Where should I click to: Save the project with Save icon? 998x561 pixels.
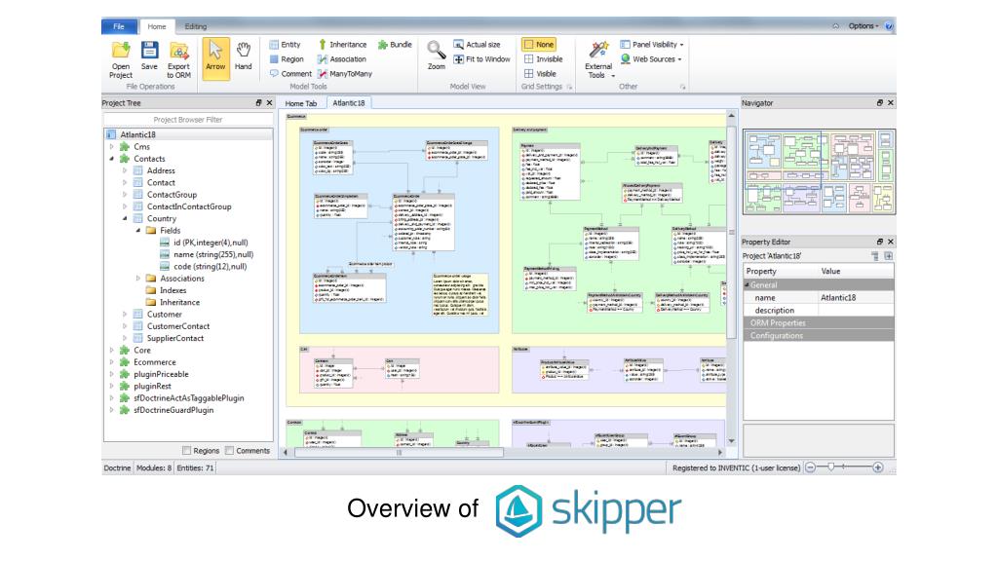coord(149,51)
